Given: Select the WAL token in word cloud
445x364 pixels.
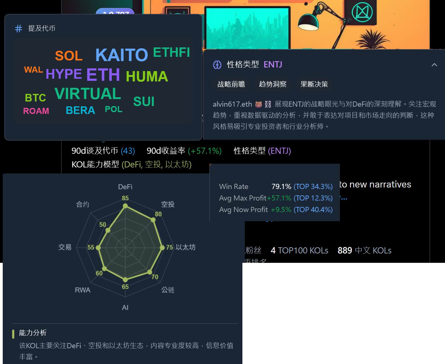Looking at the screenshot, I should point(33,70).
